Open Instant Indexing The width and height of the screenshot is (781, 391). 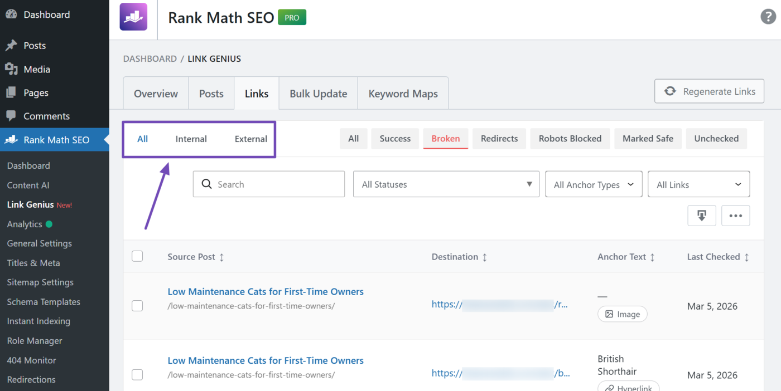(38, 321)
